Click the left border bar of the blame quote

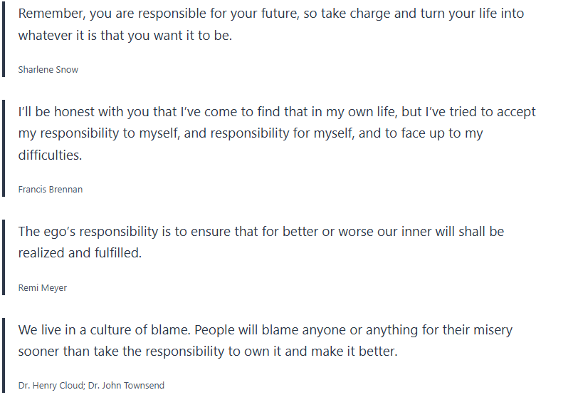coord(4,354)
